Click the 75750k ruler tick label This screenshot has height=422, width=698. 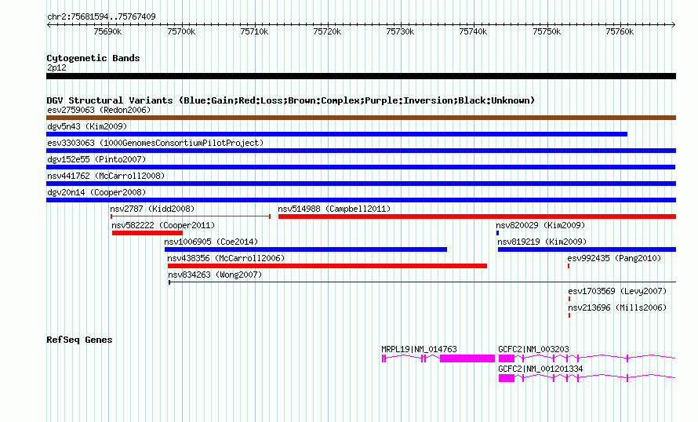(x=547, y=31)
